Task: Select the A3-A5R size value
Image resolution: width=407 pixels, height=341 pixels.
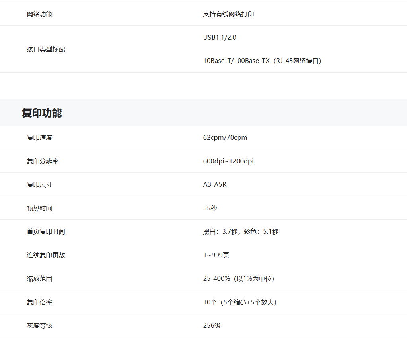Action: point(215,185)
